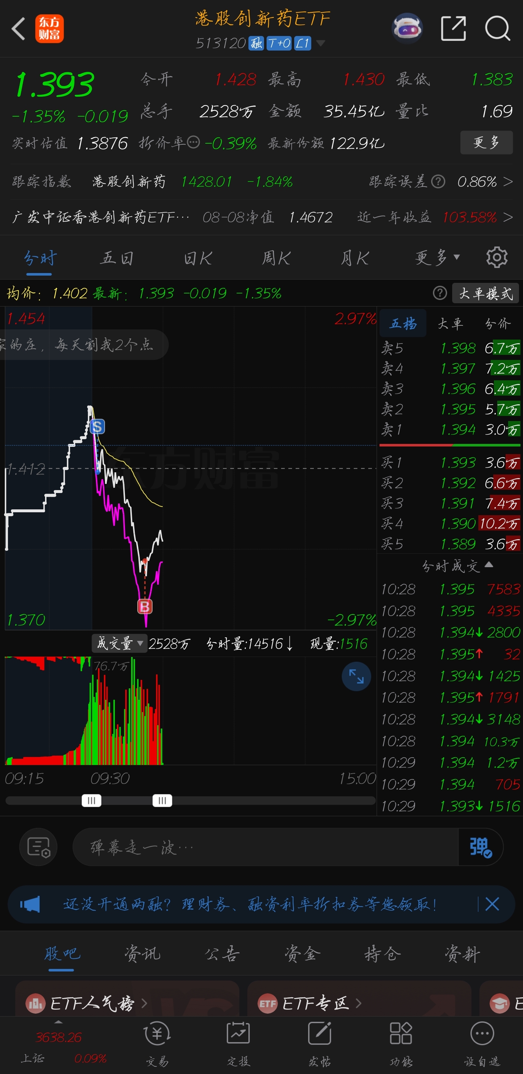Switch to the 公告 tab
523x1074 pixels.
pyautogui.click(x=222, y=954)
